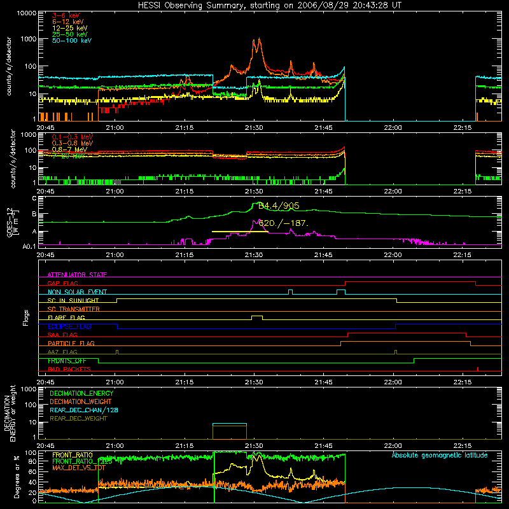This screenshot has height=509, width=509.
Task: Select the AAZ_FLAG label
Action: coord(62,352)
